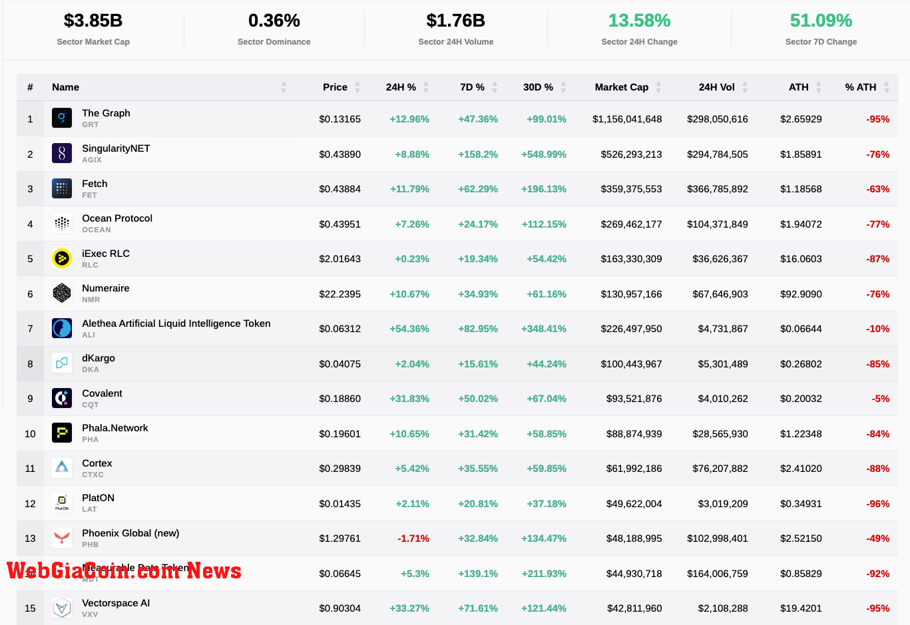
Task: Click the Ocean Protocol logo icon
Action: (62, 224)
